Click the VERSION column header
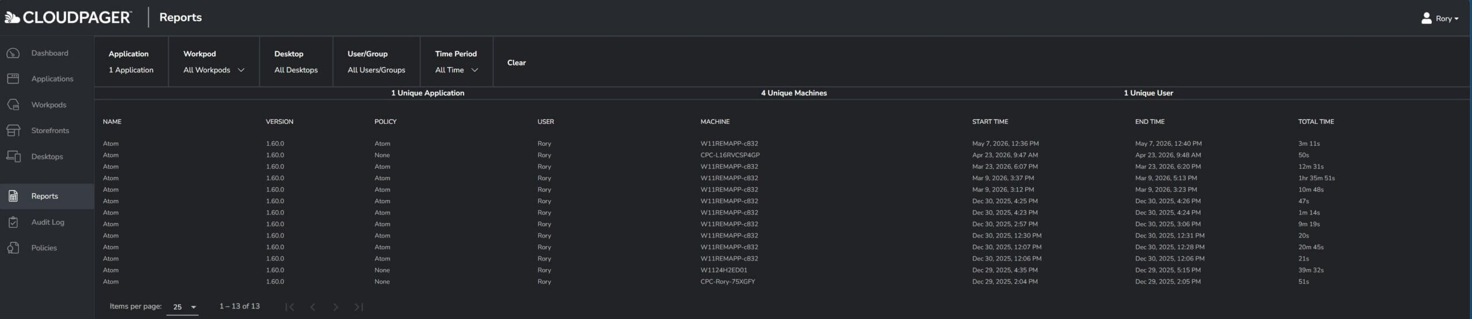 pos(279,122)
